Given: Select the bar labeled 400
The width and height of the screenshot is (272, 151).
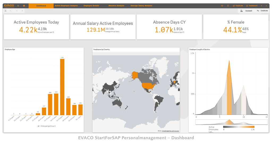Looking at the screenshot, I should (68, 107).
